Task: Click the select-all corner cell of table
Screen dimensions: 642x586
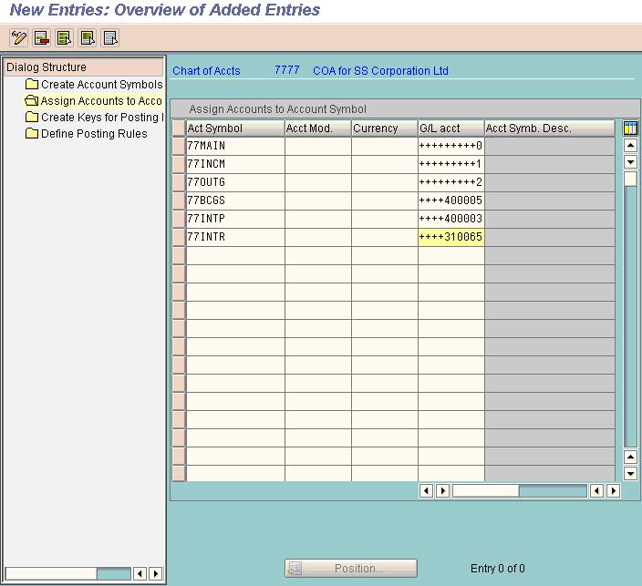Action: point(179,129)
